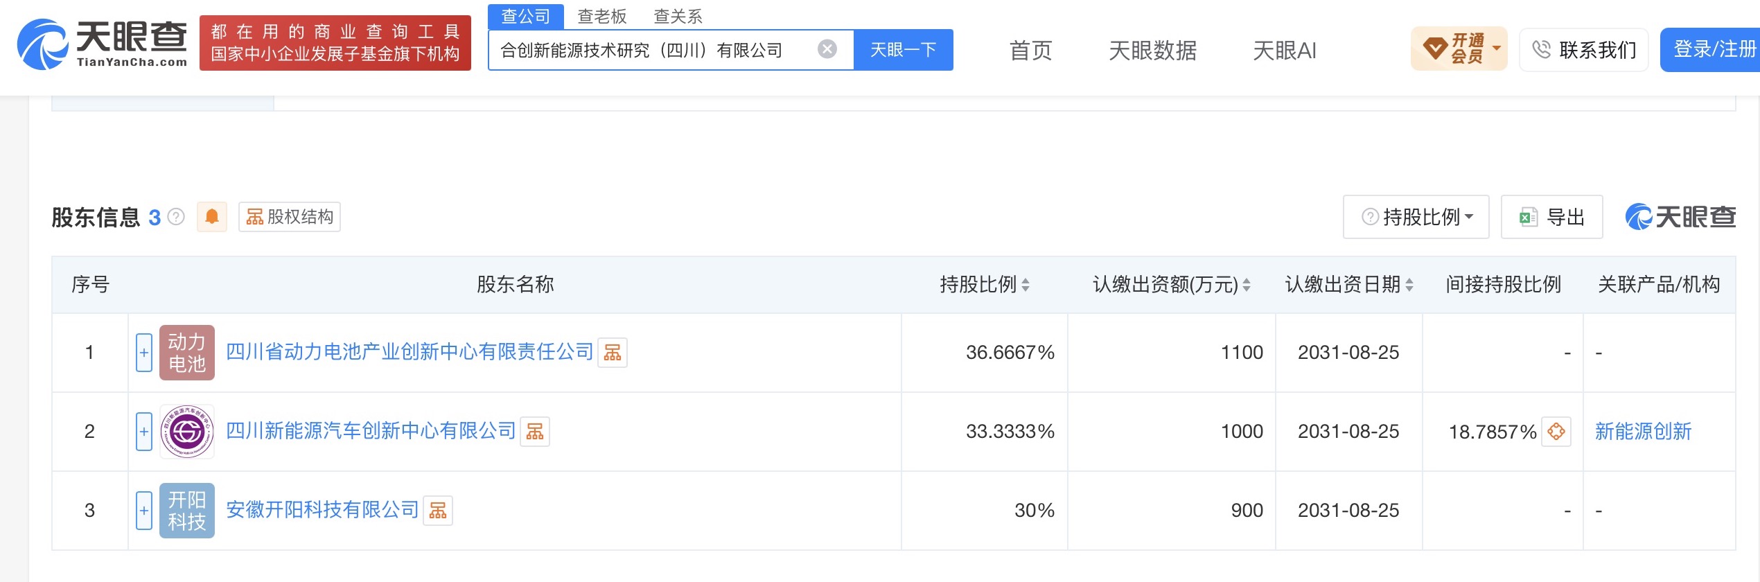Open 四川省动力电池产业创新中心有限责任公司 link
Image resolution: width=1760 pixels, height=582 pixels.
(x=410, y=352)
